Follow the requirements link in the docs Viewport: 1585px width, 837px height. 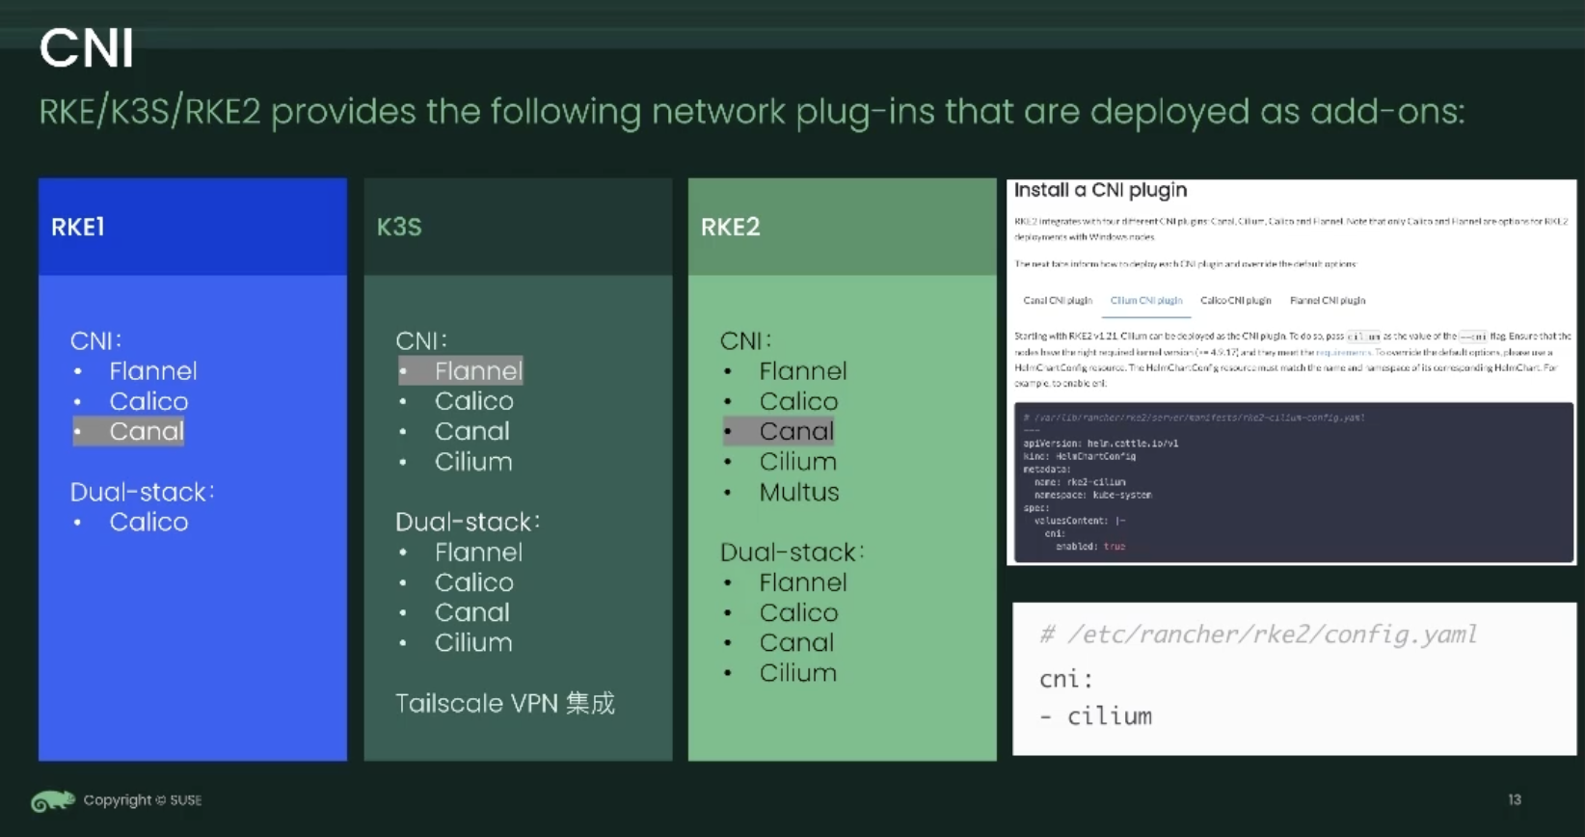1342,353
